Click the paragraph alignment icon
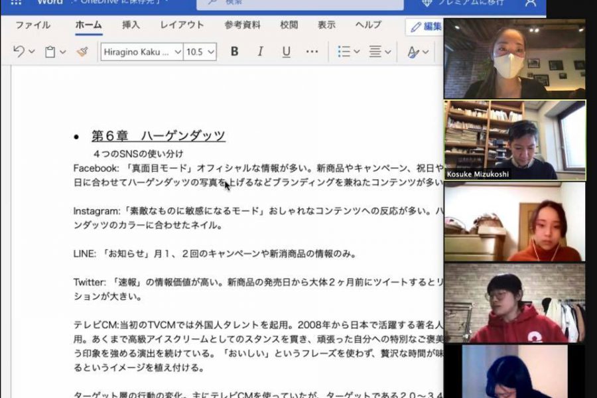Image resolution: width=597 pixels, height=398 pixels. pos(375,52)
